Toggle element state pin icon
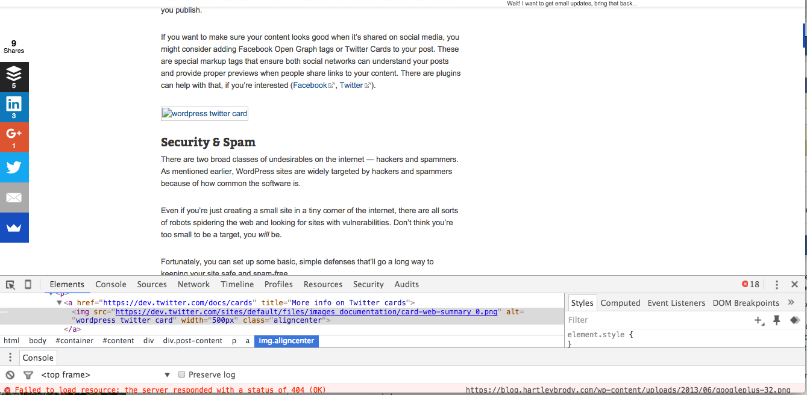This screenshot has width=807, height=395. (776, 320)
